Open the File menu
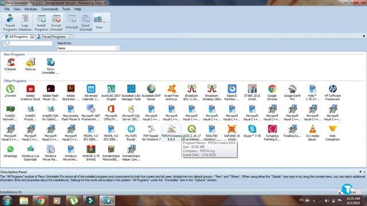 pyautogui.click(x=7, y=9)
